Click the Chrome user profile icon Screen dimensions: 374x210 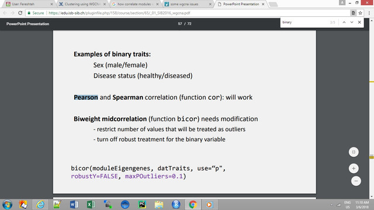342,2
